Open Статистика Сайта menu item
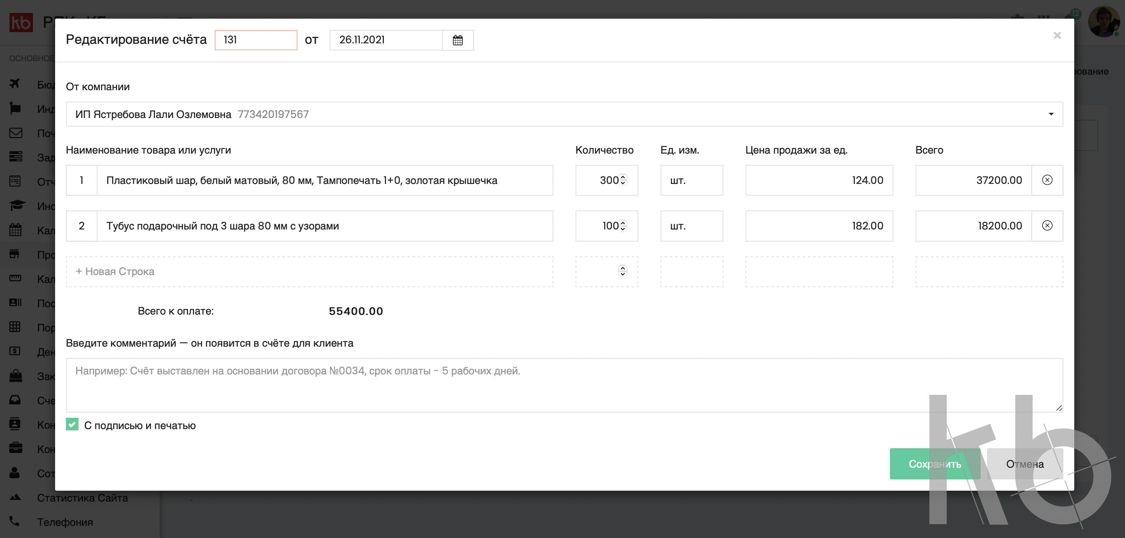The height and width of the screenshot is (538, 1125). (82, 498)
